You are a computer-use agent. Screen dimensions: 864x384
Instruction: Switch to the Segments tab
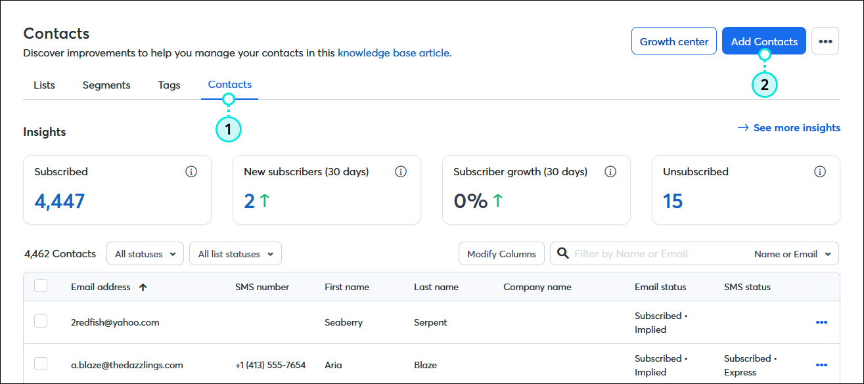106,85
